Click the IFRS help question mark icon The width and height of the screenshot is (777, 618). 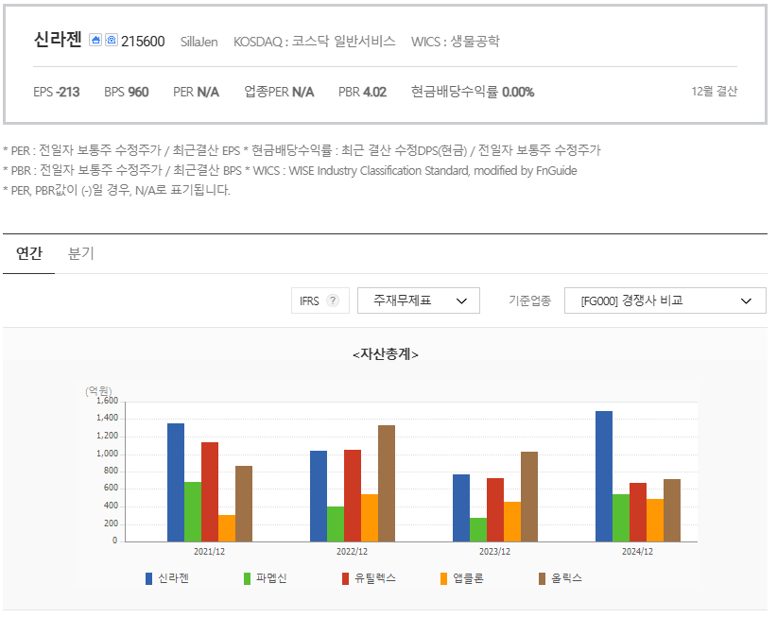point(333,300)
